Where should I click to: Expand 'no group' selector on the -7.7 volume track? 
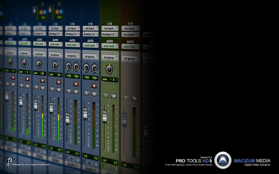point(73,56)
